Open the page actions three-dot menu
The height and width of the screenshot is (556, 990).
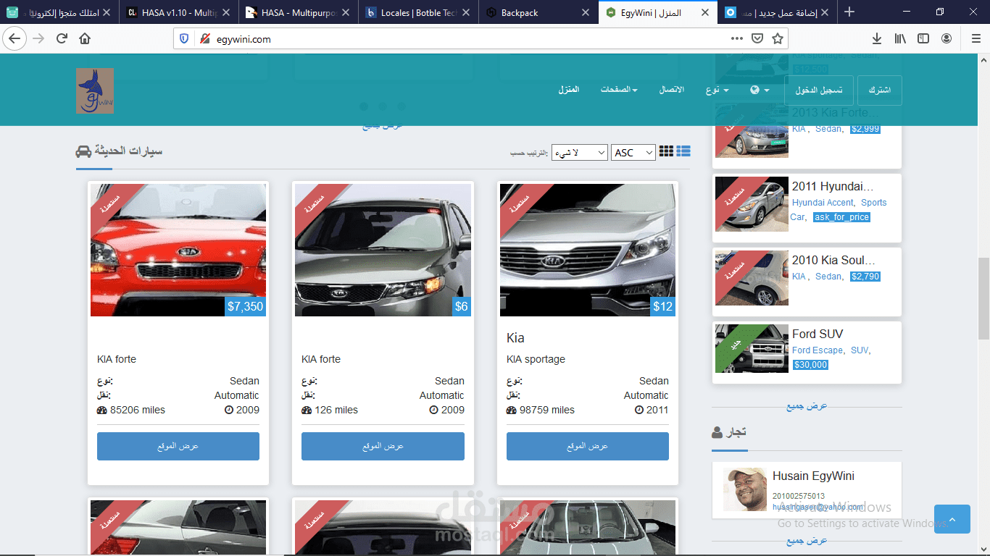(x=737, y=38)
